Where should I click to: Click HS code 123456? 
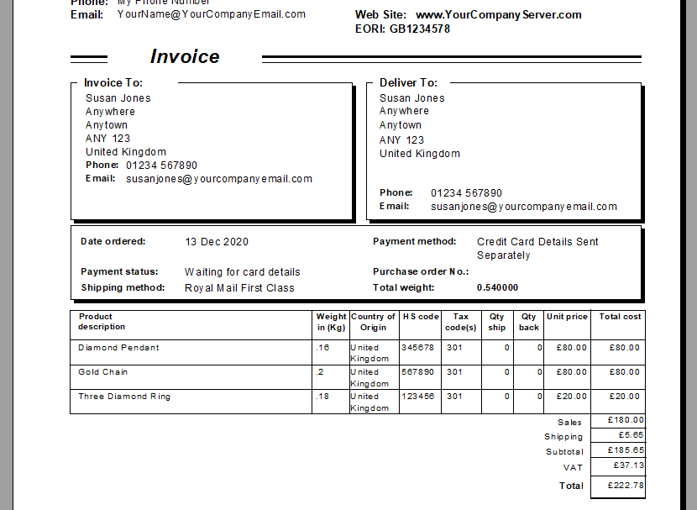pos(418,397)
